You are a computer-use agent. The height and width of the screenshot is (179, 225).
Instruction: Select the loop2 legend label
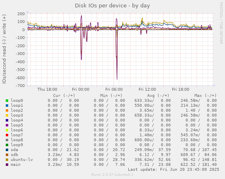(x=17, y=110)
